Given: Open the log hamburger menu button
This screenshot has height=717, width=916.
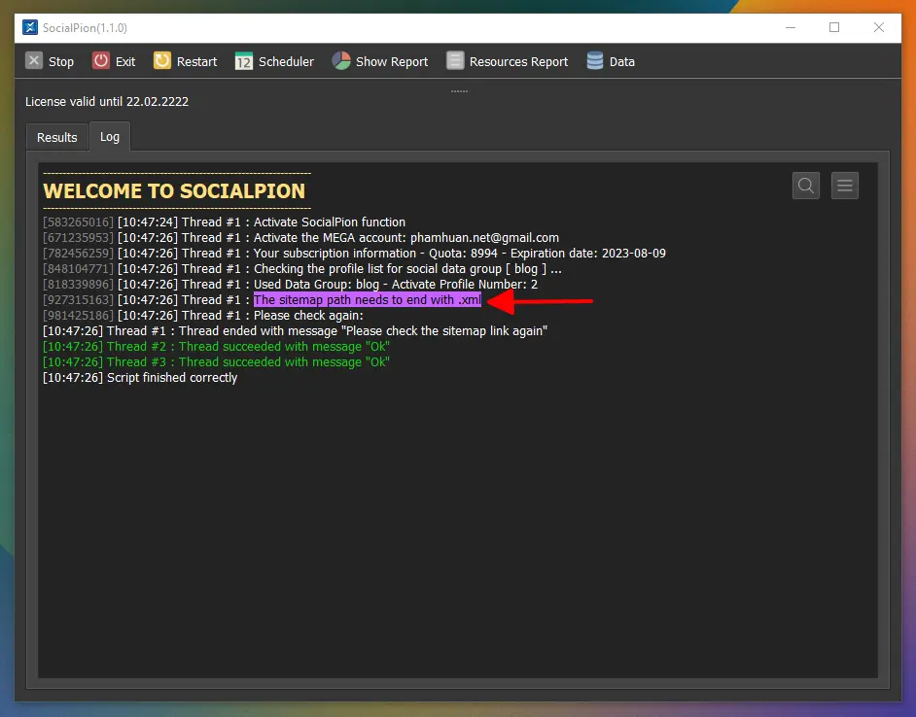Looking at the screenshot, I should pos(845,186).
